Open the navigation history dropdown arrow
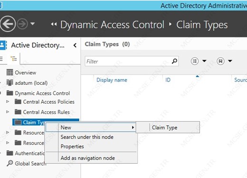This screenshot has height=178, width=247. pos(33,24)
